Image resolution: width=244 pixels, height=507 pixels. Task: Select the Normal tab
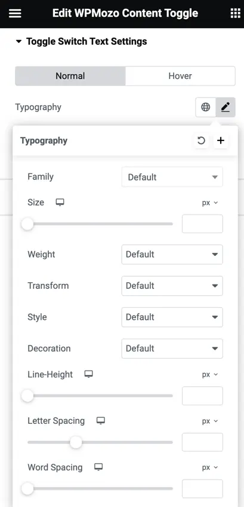tap(70, 76)
